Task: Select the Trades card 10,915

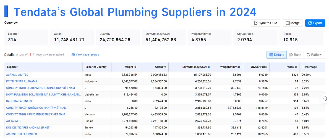Action: click(x=301, y=37)
